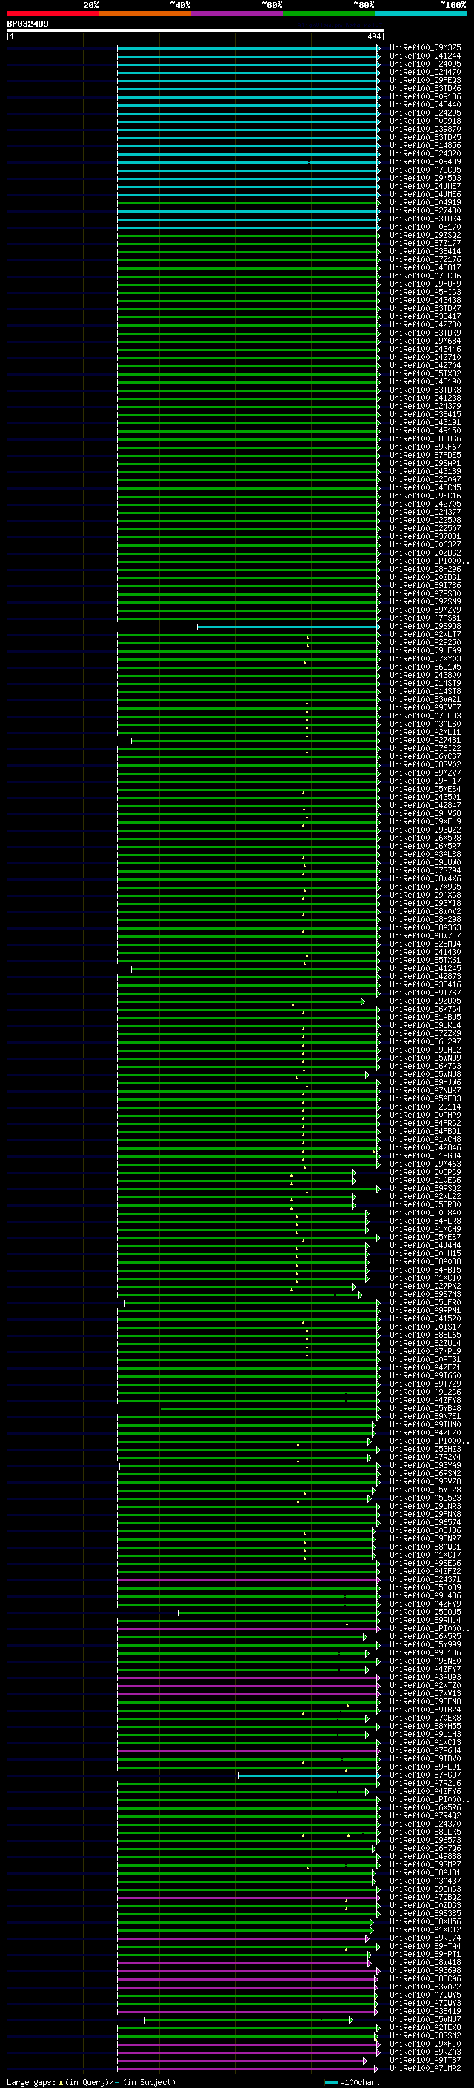
Task: Click the orange segment of the identity legend
Action: [145, 14]
